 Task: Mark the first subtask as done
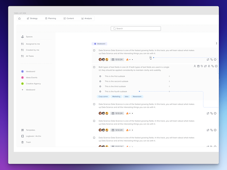tap(100, 76)
